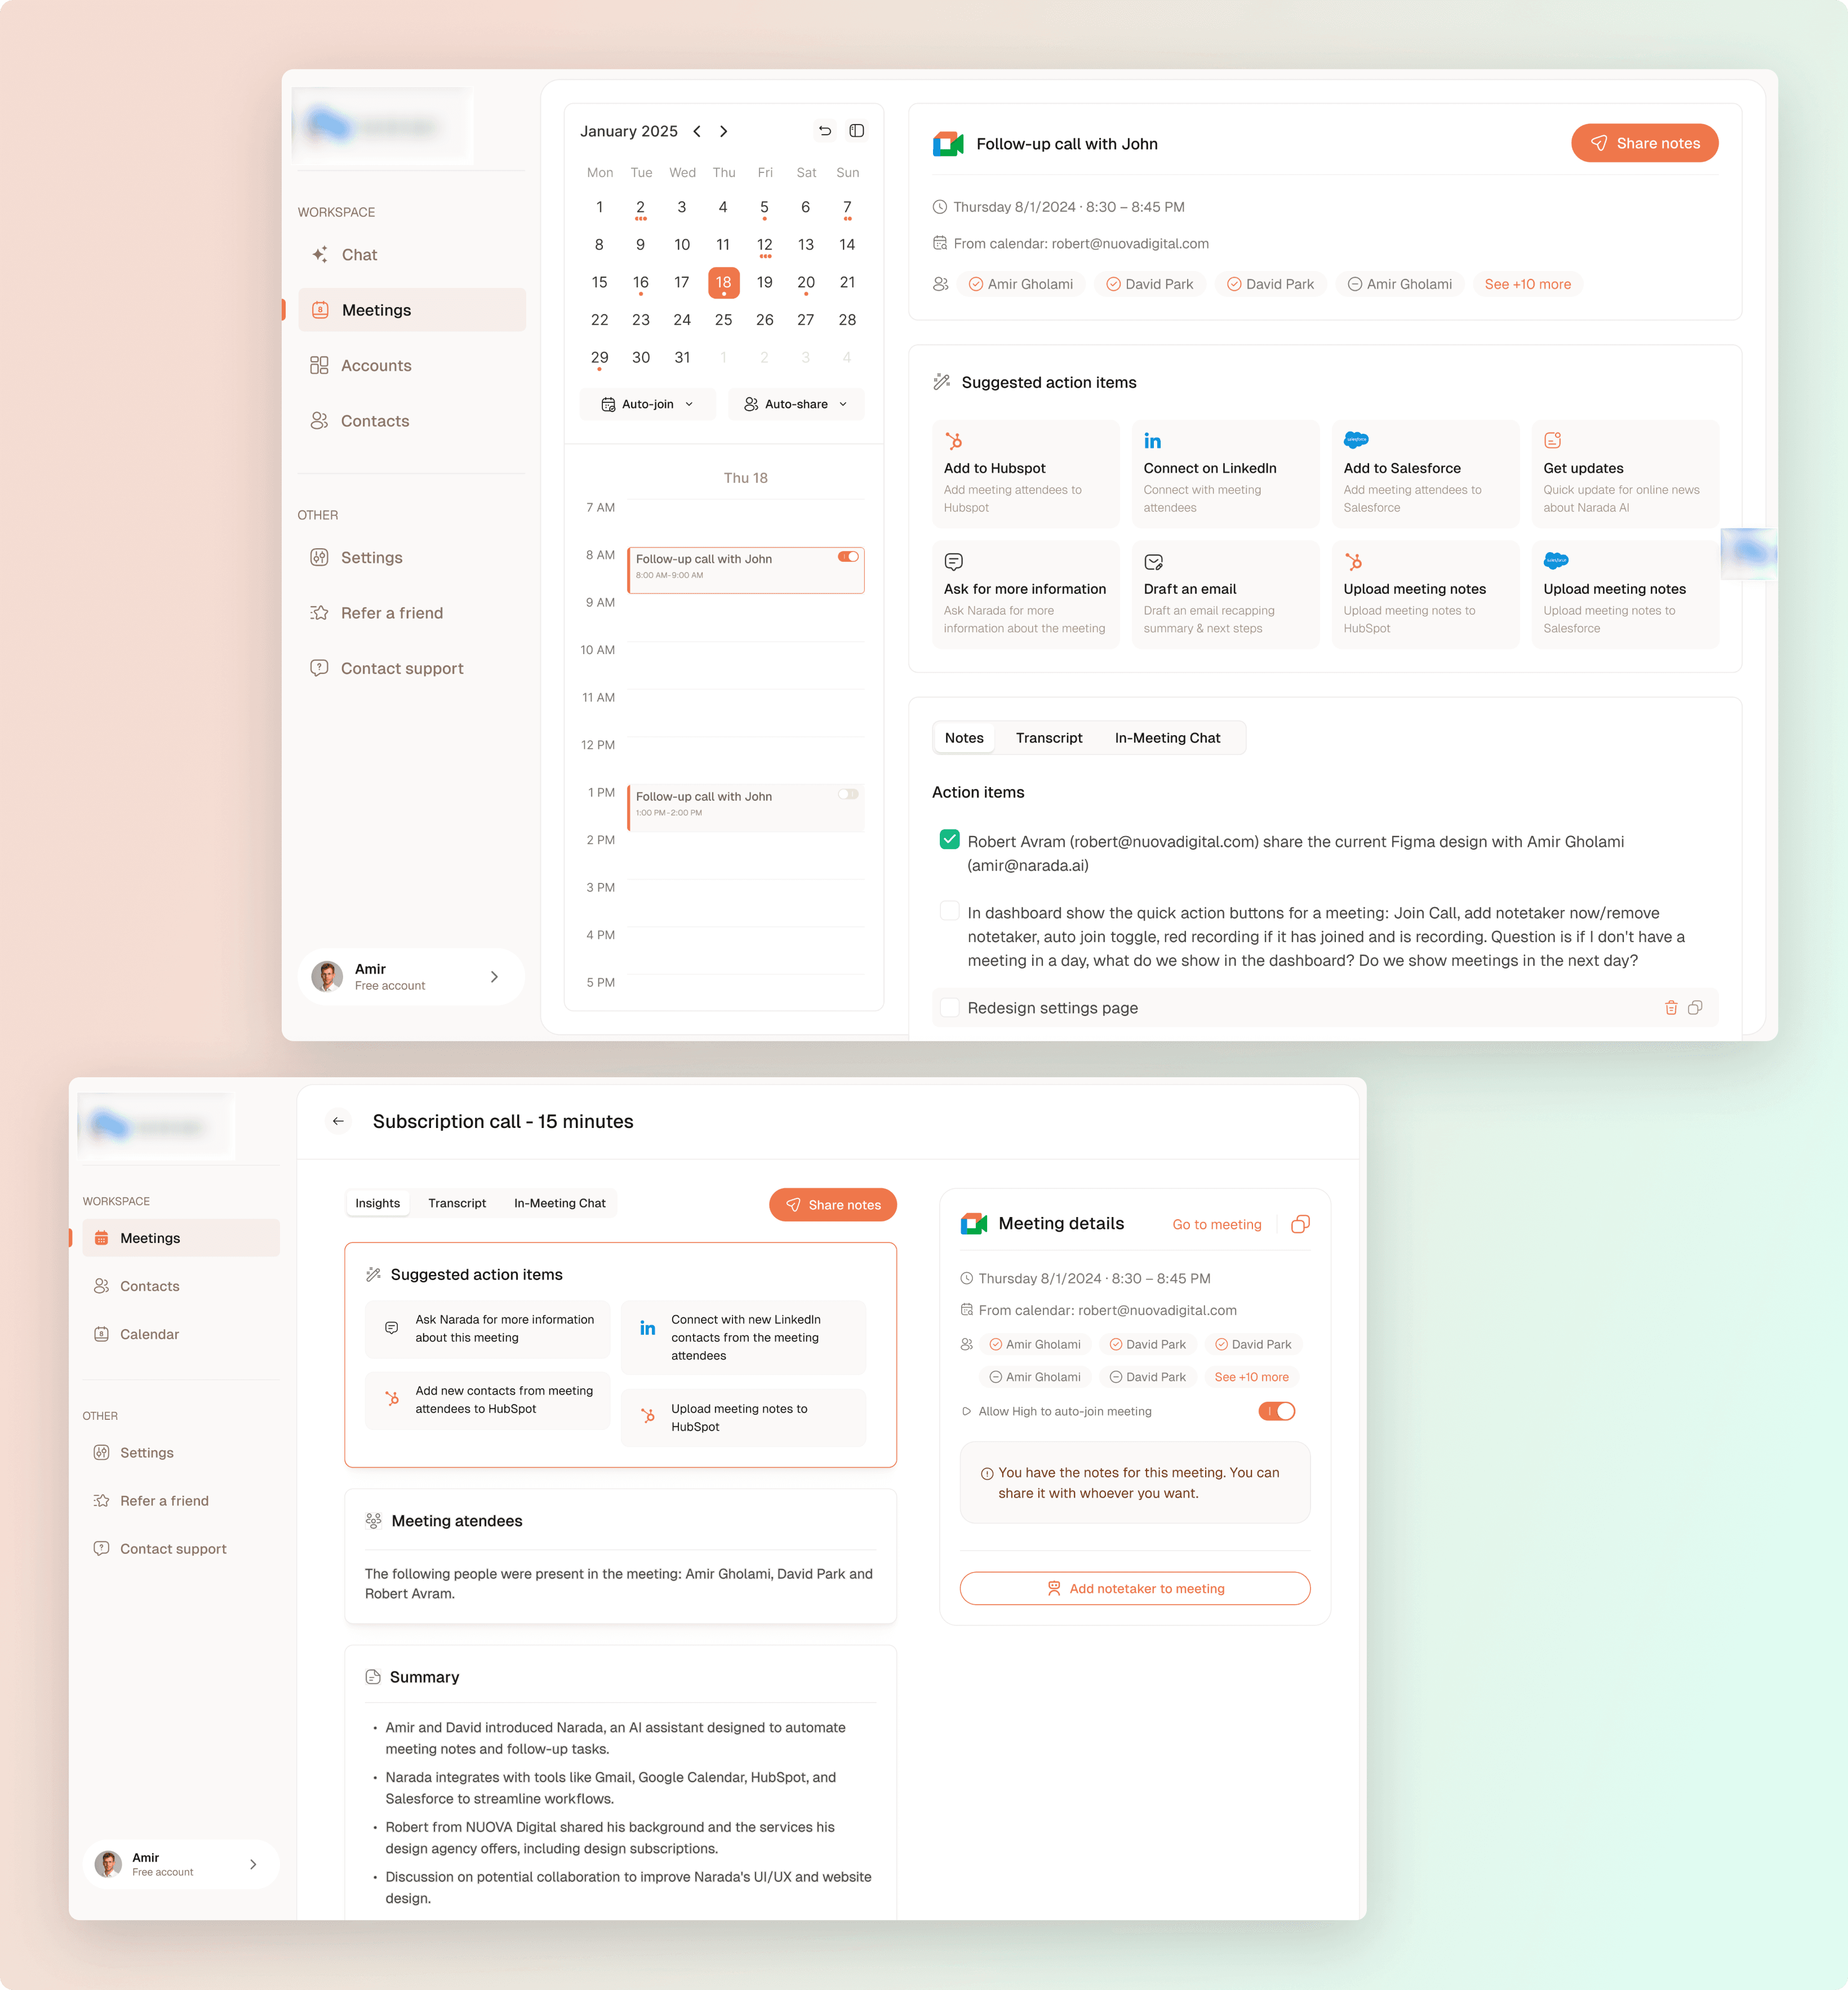Image resolution: width=1848 pixels, height=1990 pixels.
Task: Click Connect with new LinkedIn contacts card
Action: click(744, 1338)
